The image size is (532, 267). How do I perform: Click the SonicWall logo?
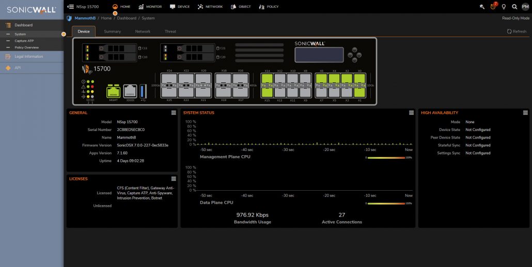[x=32, y=10]
